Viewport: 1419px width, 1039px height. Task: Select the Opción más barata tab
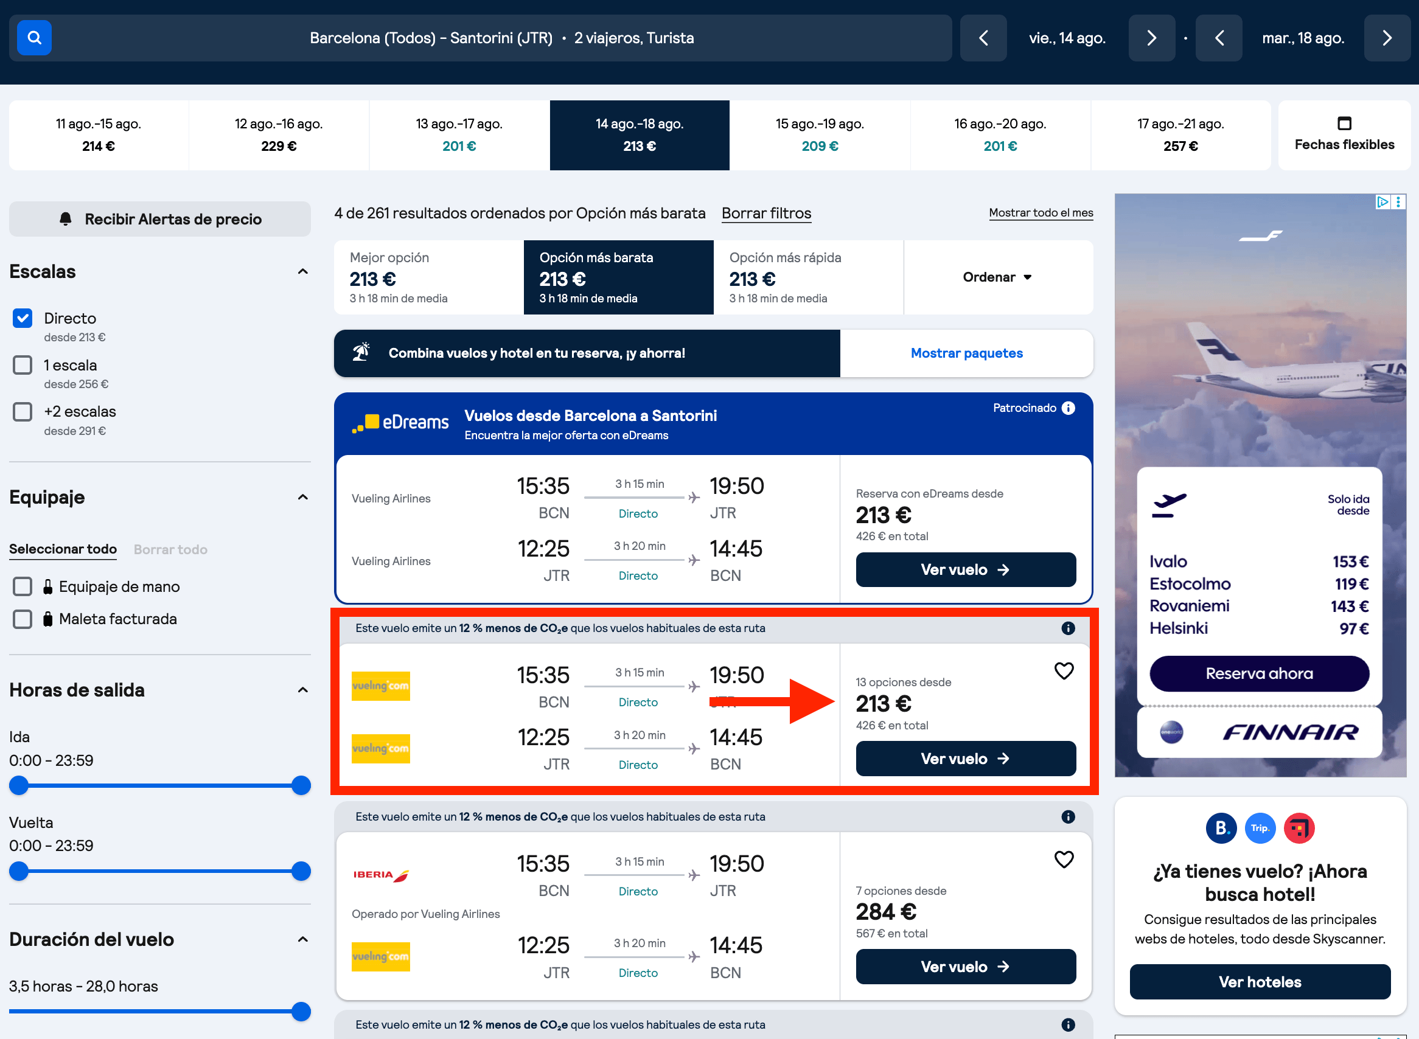click(618, 277)
